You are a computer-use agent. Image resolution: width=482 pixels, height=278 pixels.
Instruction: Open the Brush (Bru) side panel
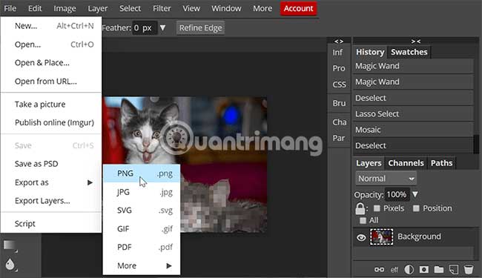[x=339, y=103]
